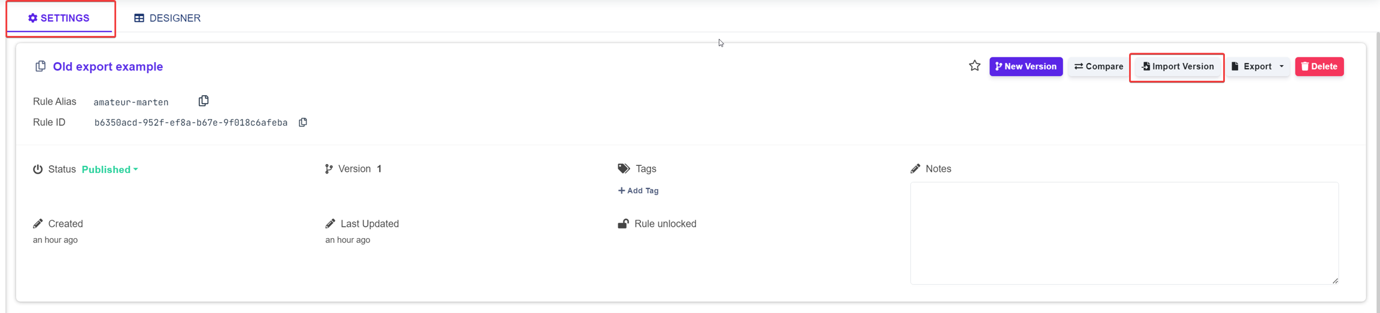Delete this rule

(1319, 66)
